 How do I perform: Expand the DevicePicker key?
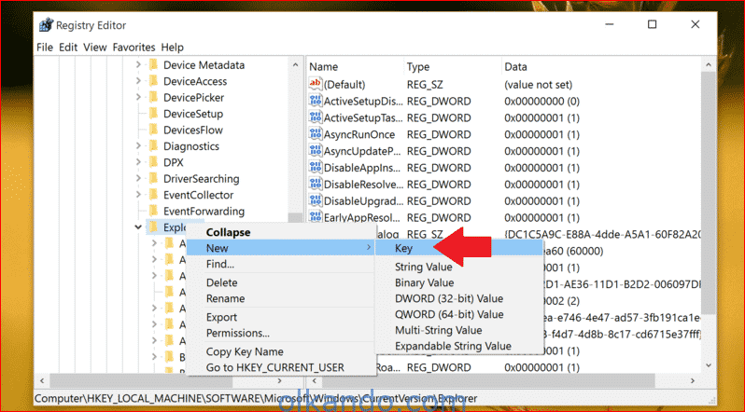pos(138,97)
